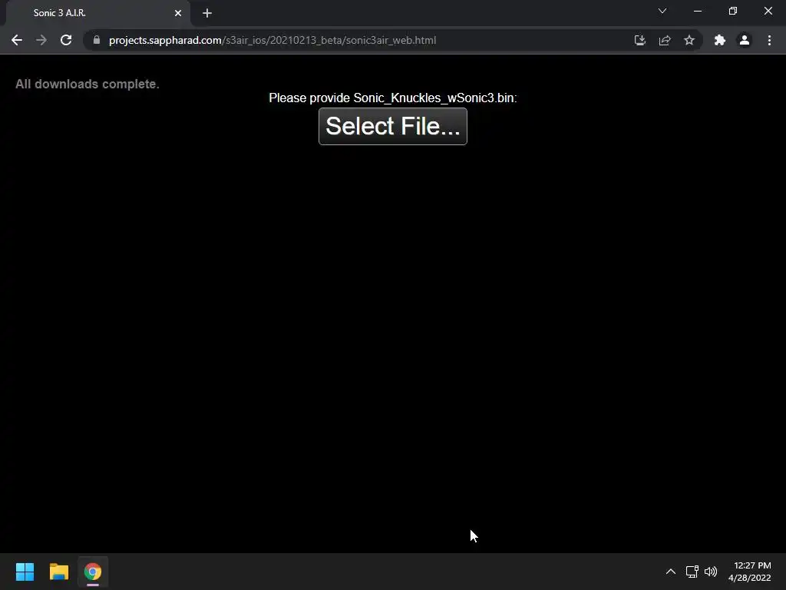Click the browser forward arrow
This screenshot has width=786, height=590.
[41, 40]
